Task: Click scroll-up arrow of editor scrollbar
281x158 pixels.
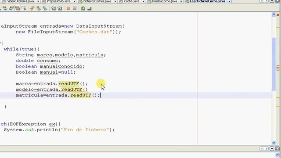Action: 274,14
